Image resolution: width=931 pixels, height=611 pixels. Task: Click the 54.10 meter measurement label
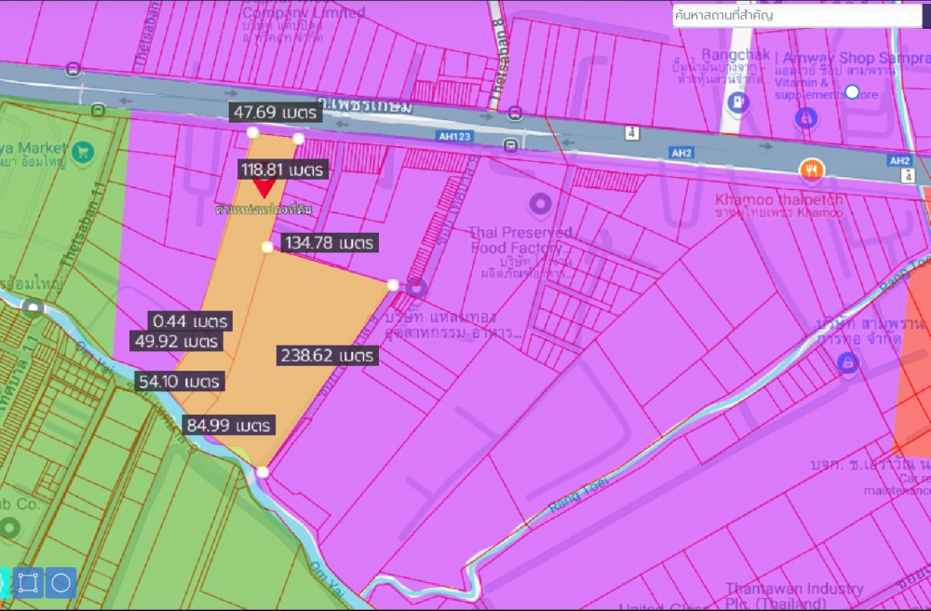tap(179, 382)
